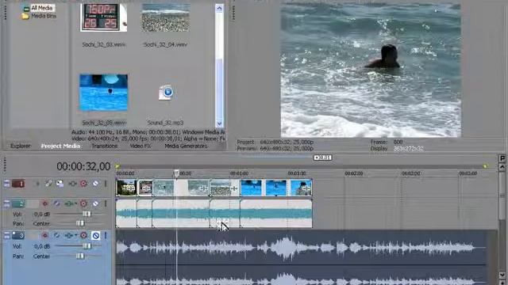Click the Project Media scrollbar down arrow
The height and width of the screenshot is (285, 508).
pyautogui.click(x=219, y=123)
